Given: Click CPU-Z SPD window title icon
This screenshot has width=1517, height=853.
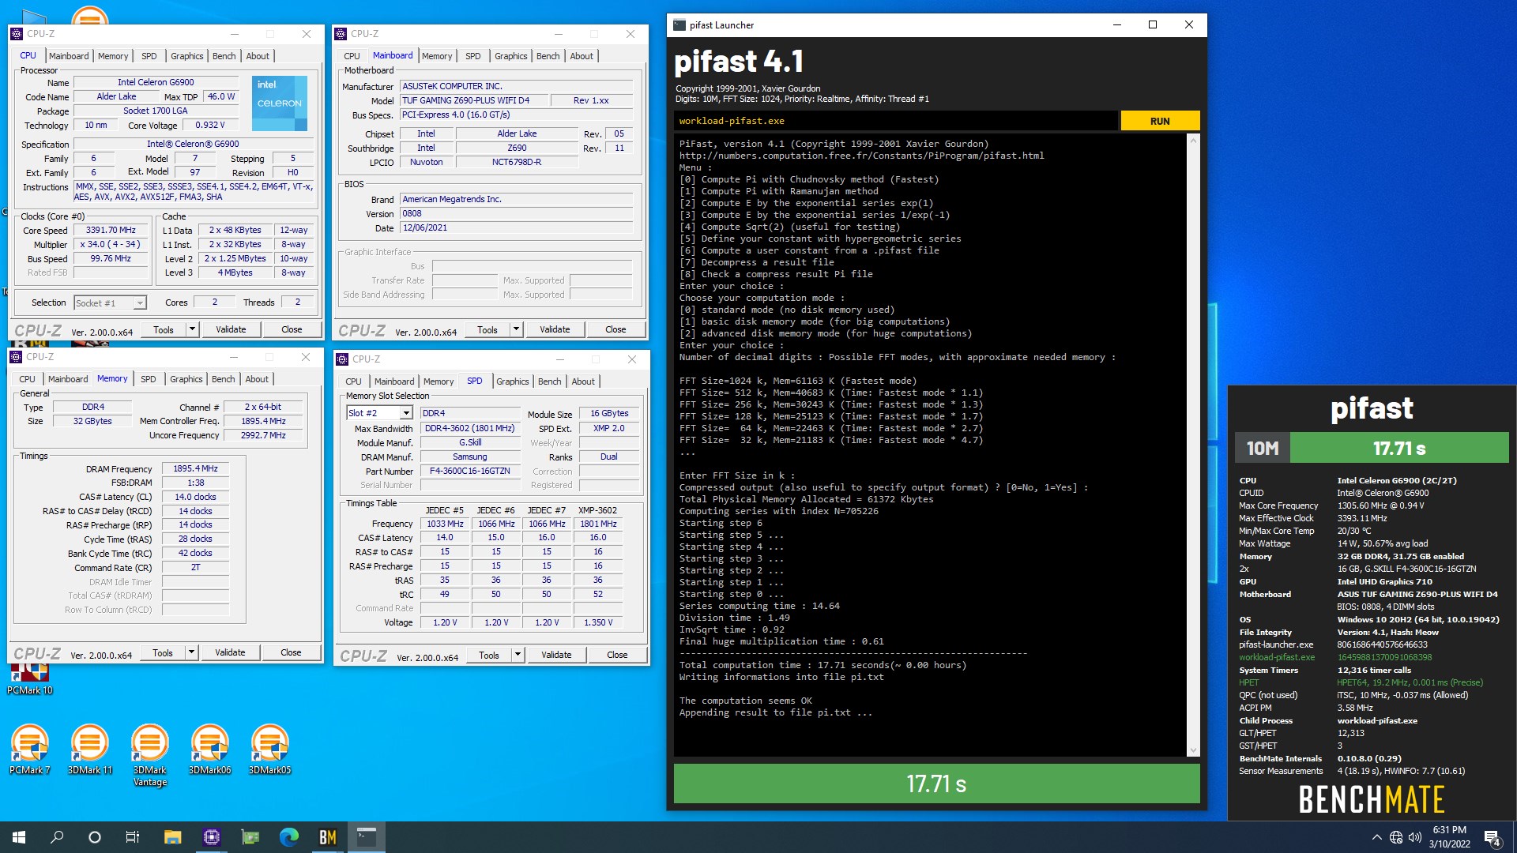Looking at the screenshot, I should coord(342,359).
